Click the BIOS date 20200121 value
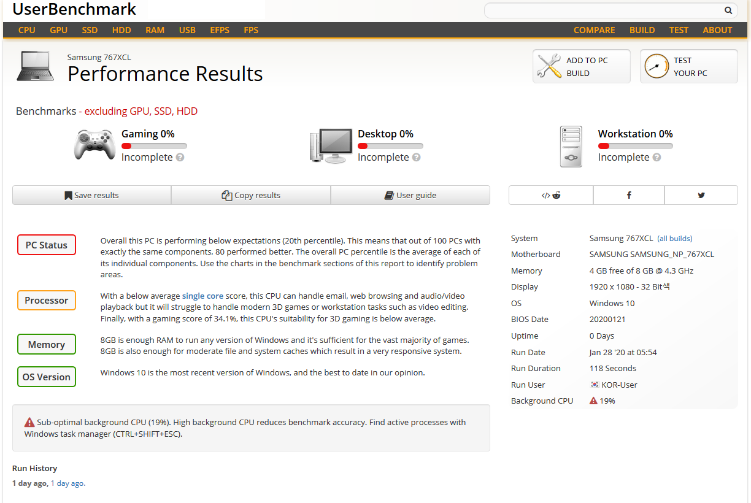This screenshot has height=503, width=751. (608, 319)
